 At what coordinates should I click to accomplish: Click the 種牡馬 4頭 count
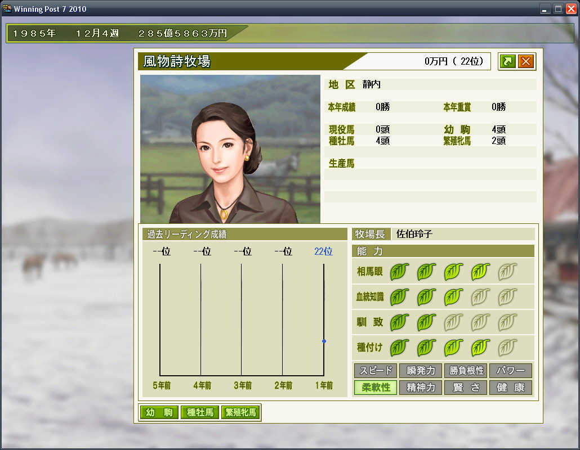[382, 141]
